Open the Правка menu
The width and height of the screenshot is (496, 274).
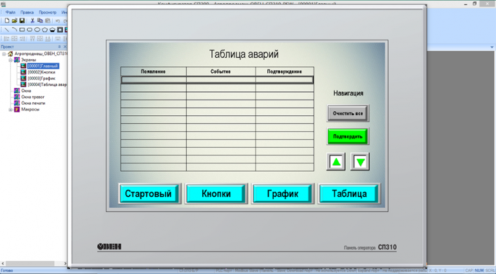tap(27, 12)
